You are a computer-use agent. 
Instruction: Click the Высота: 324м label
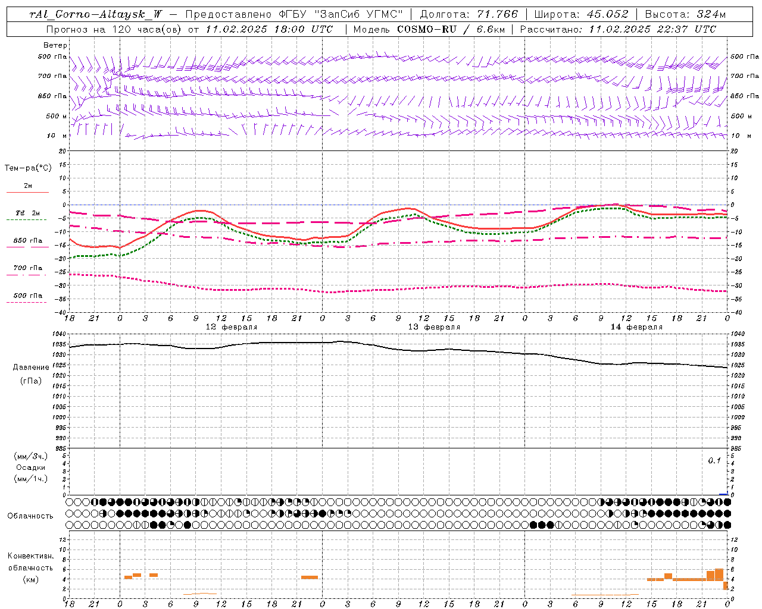click(x=686, y=14)
